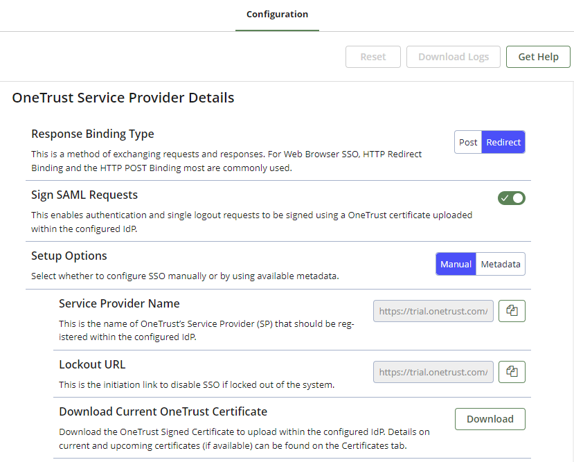574x462 pixels.
Task: Click the clipboard icon near the Lockout field
Action: (x=512, y=372)
